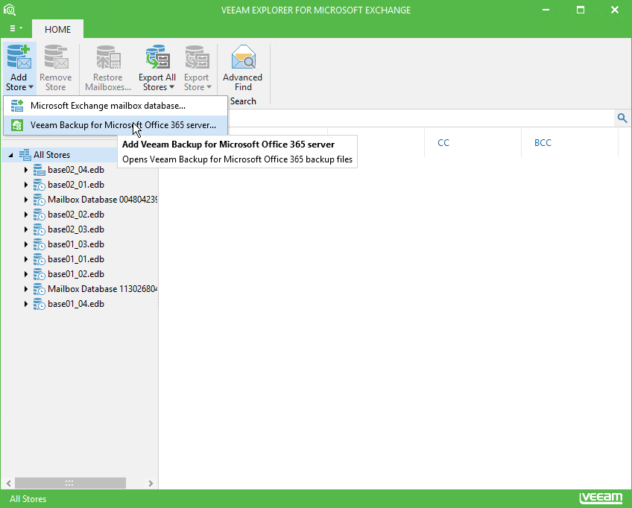This screenshot has width=632, height=508.
Task: Select the HOME ribbon tab
Action: click(57, 29)
